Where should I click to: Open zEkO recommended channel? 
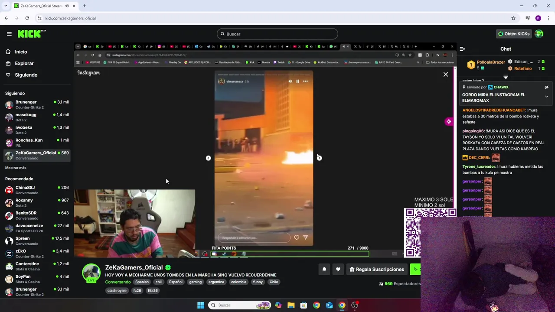coord(37,253)
